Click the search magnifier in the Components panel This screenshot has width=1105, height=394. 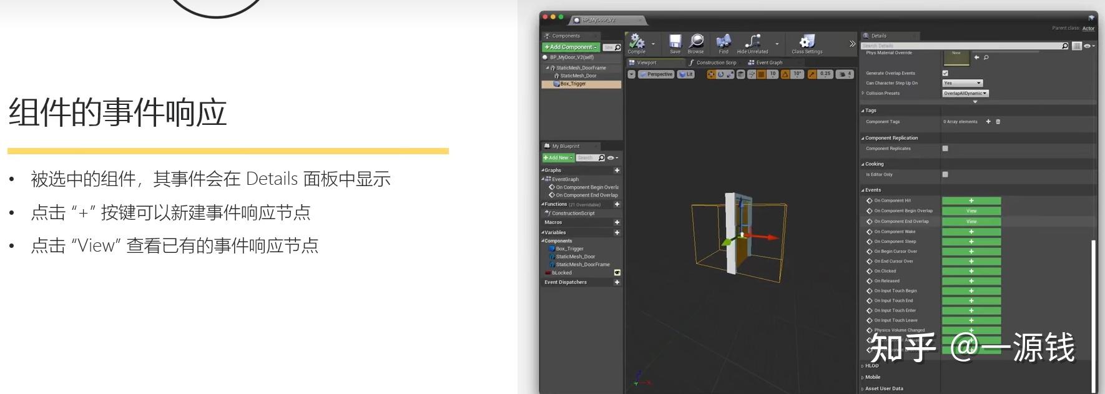coord(618,47)
